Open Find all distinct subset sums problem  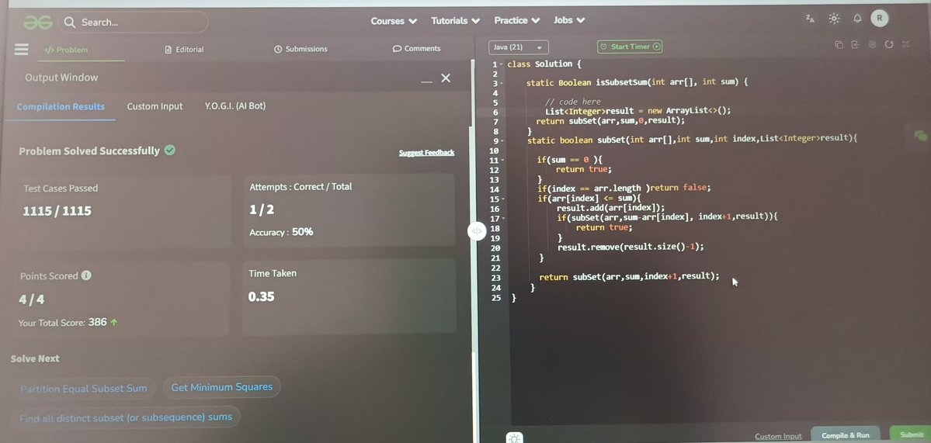point(125,417)
